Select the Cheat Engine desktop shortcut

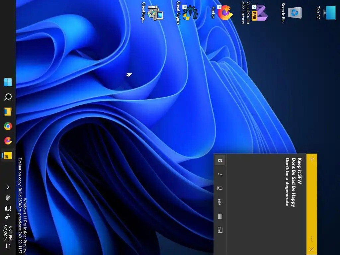tap(187, 13)
